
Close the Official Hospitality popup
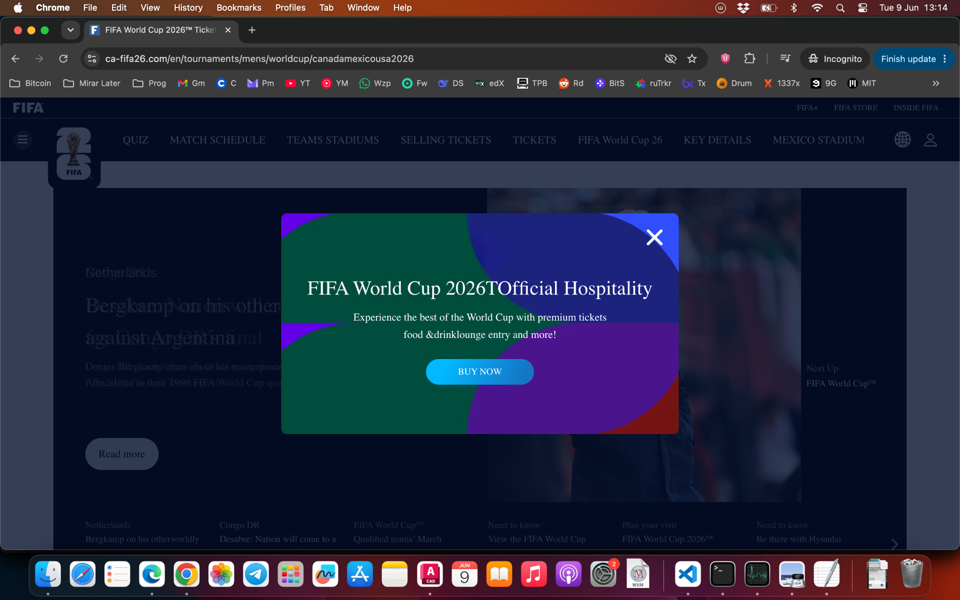tap(654, 237)
